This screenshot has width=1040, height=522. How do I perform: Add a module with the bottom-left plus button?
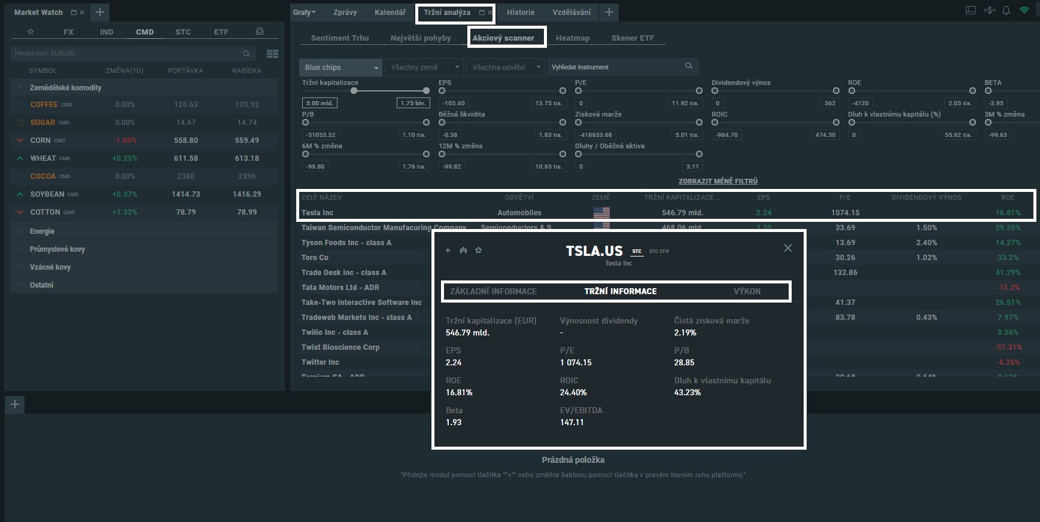coord(15,404)
